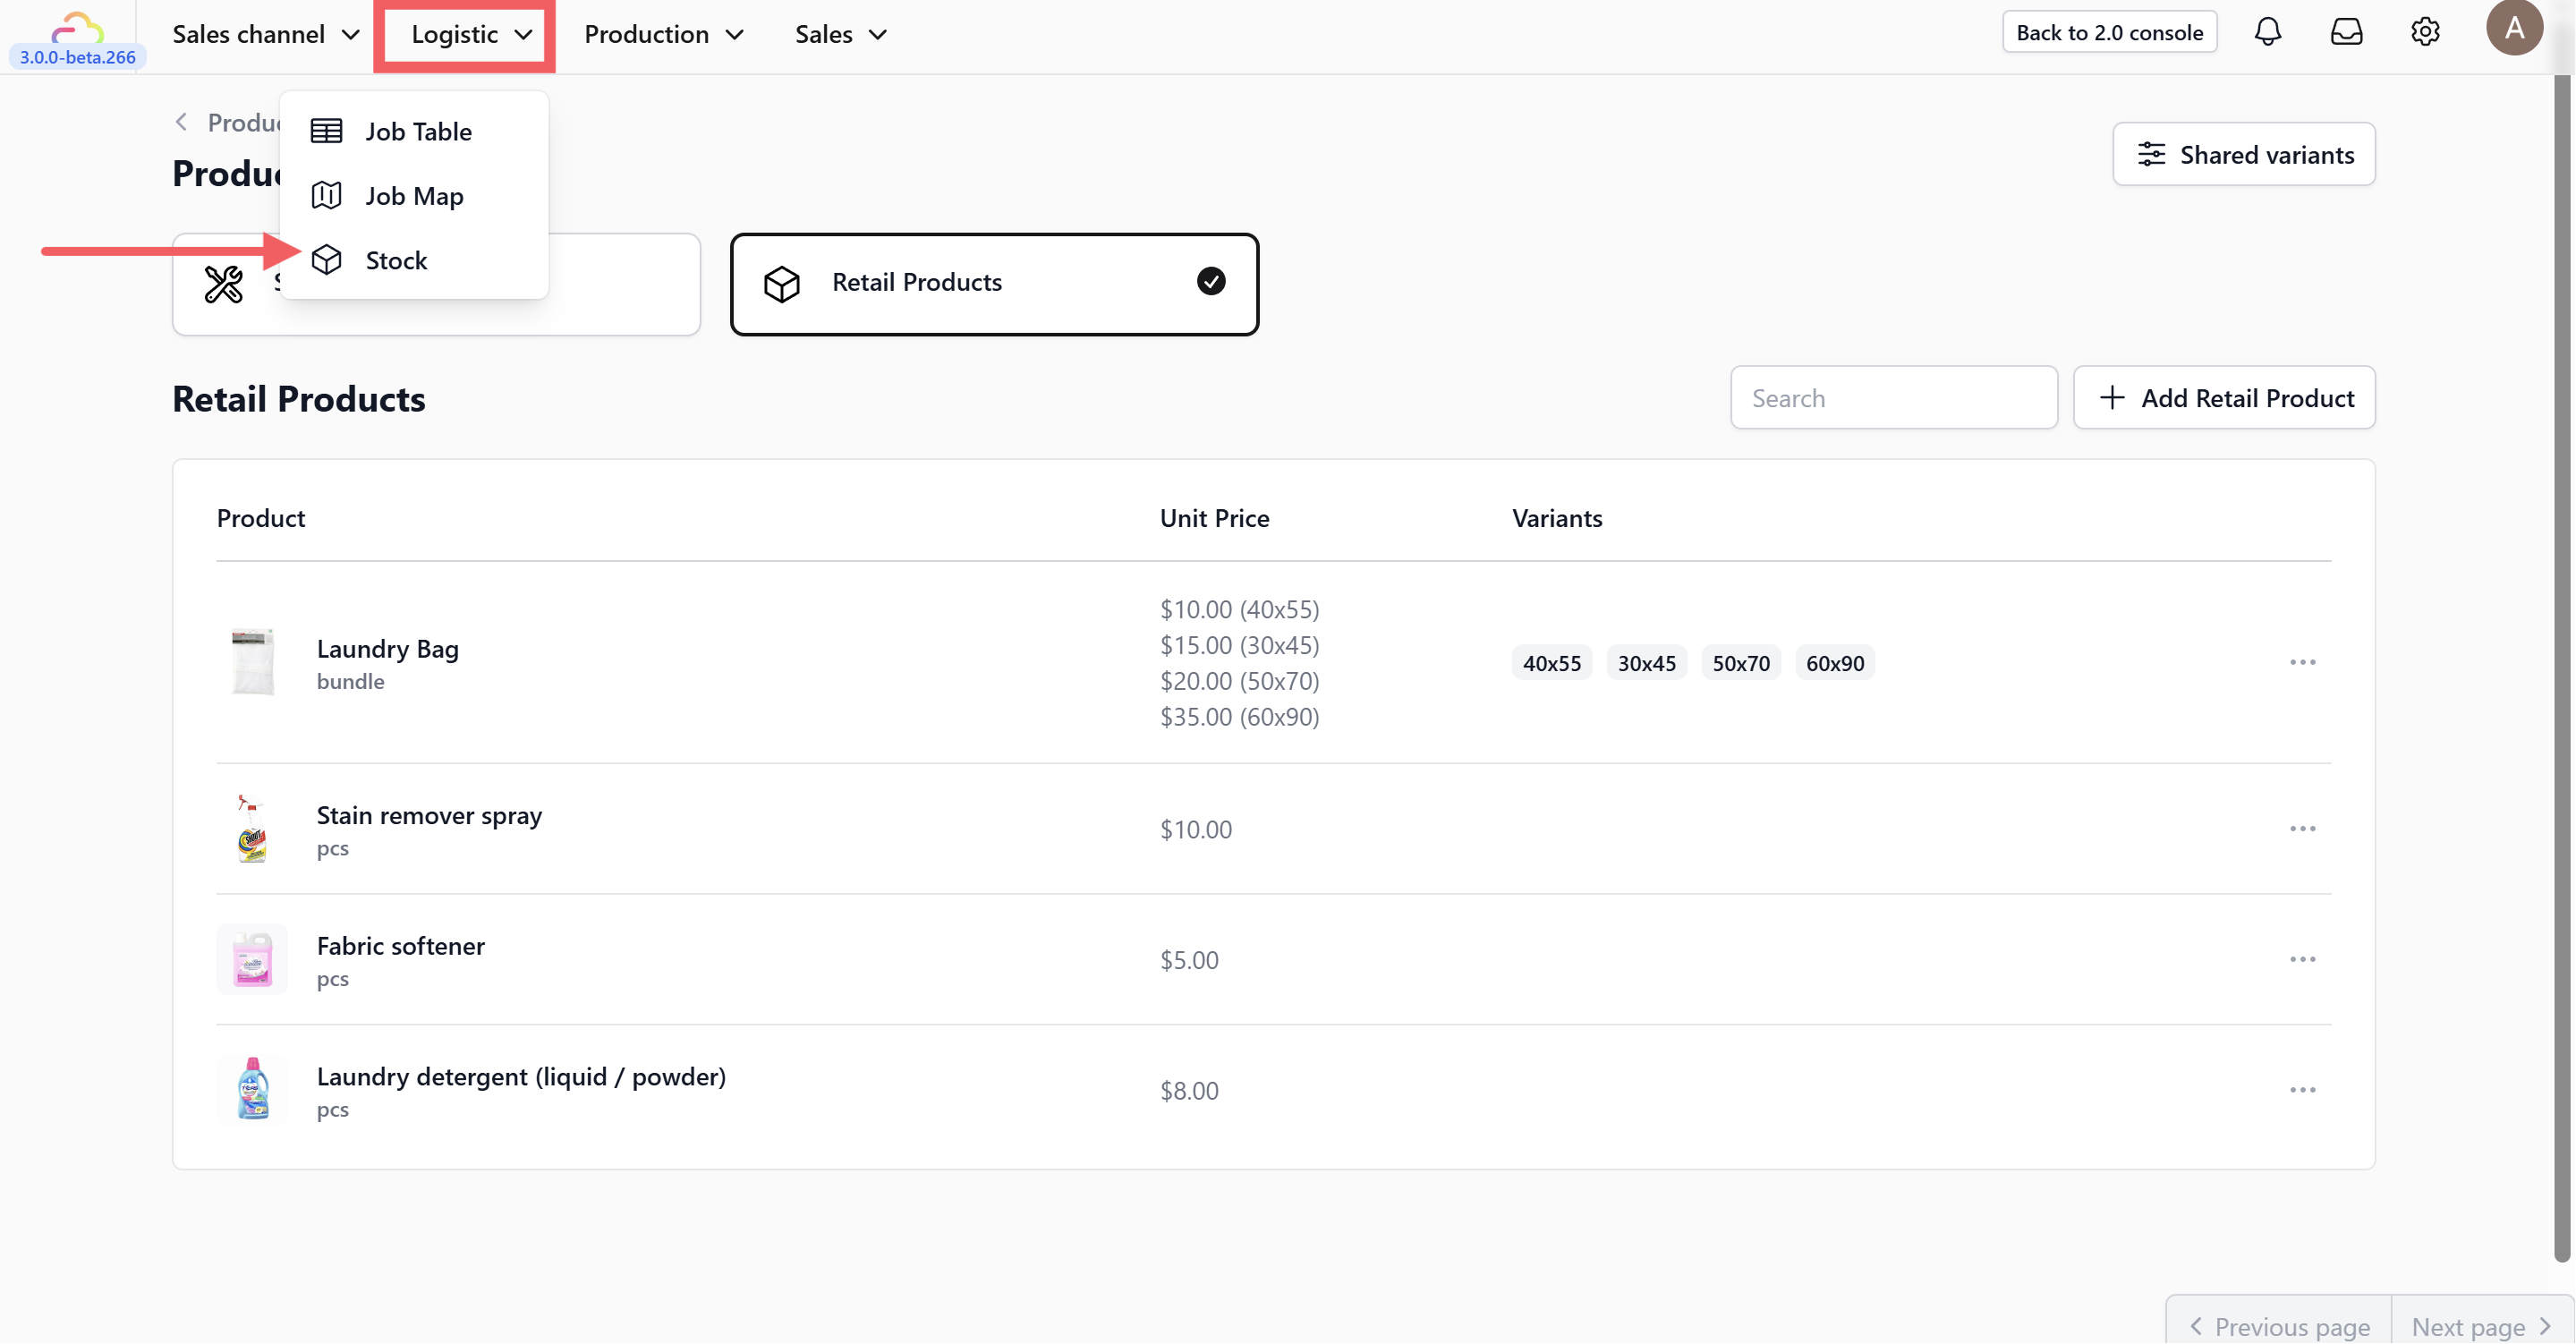
Task: Open Laundry Bag row options menu
Action: pos(2302,662)
